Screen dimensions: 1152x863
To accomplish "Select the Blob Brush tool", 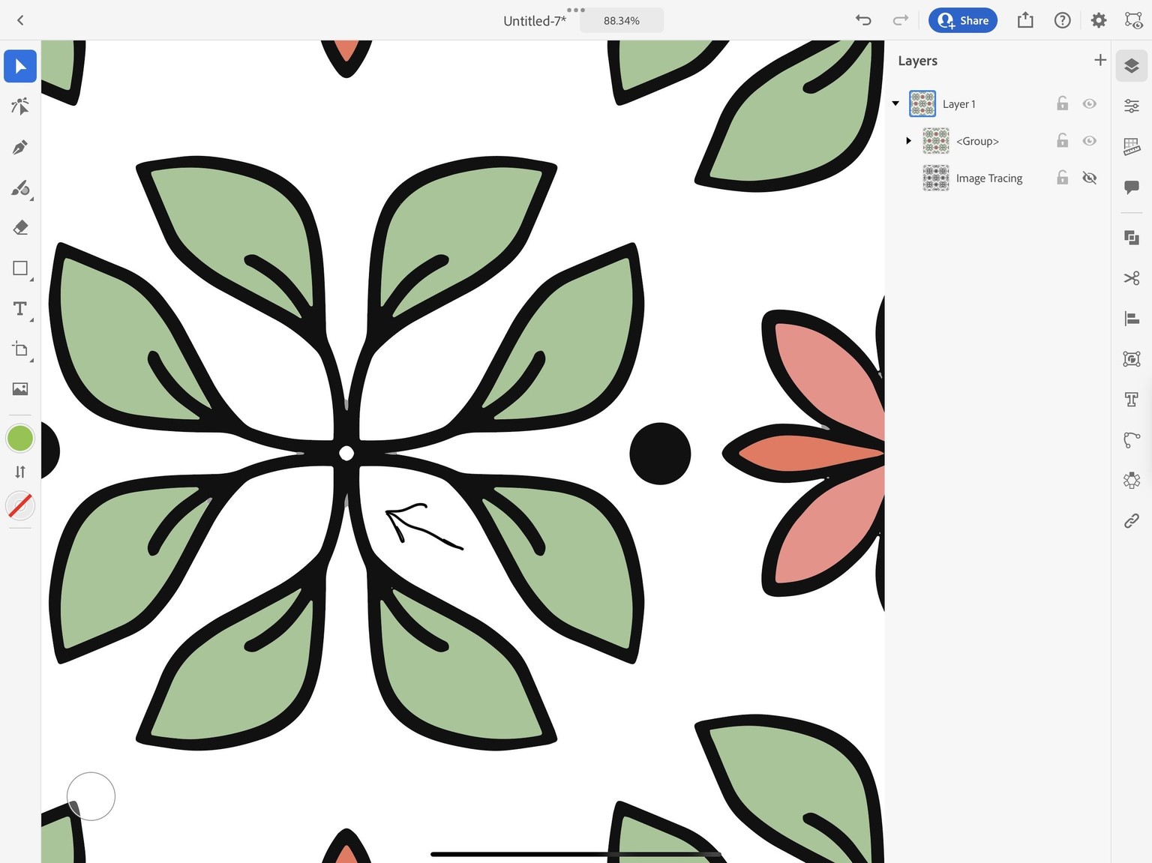I will (x=20, y=187).
